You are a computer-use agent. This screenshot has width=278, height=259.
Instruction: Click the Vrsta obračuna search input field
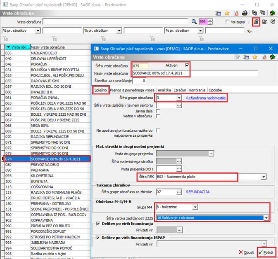click(115, 22)
